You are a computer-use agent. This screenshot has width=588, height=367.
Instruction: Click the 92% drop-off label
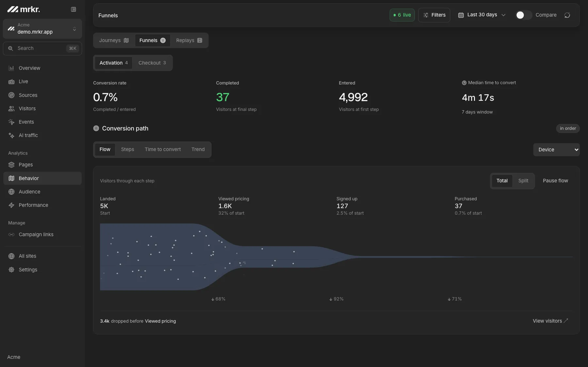(336, 299)
